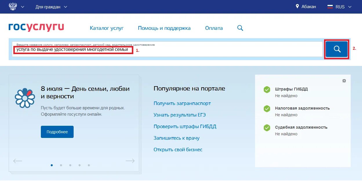Image resolution: width=362 pixels, height=181 pixels.
Task: Open the 'Каталог услуг' menu
Action: [107, 28]
